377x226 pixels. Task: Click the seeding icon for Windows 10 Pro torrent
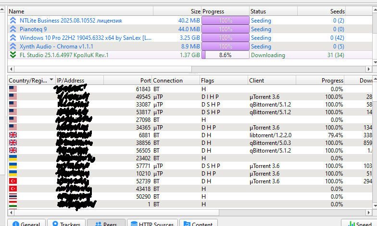pyautogui.click(x=13, y=38)
